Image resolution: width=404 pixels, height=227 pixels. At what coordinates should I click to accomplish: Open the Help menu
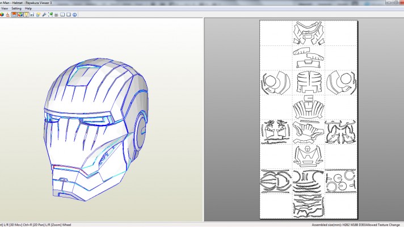coord(28,9)
